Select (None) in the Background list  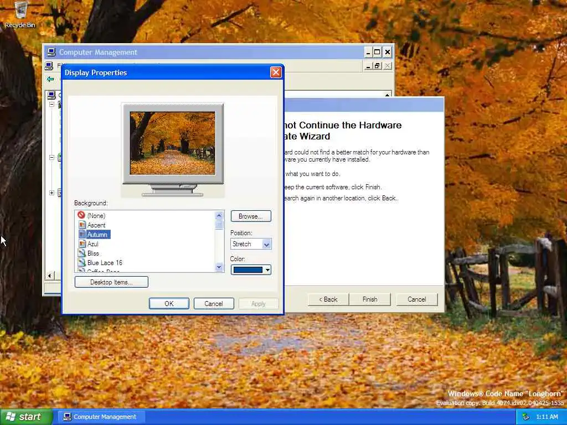96,215
